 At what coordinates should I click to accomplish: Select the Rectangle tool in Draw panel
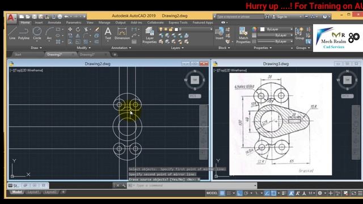click(x=58, y=29)
